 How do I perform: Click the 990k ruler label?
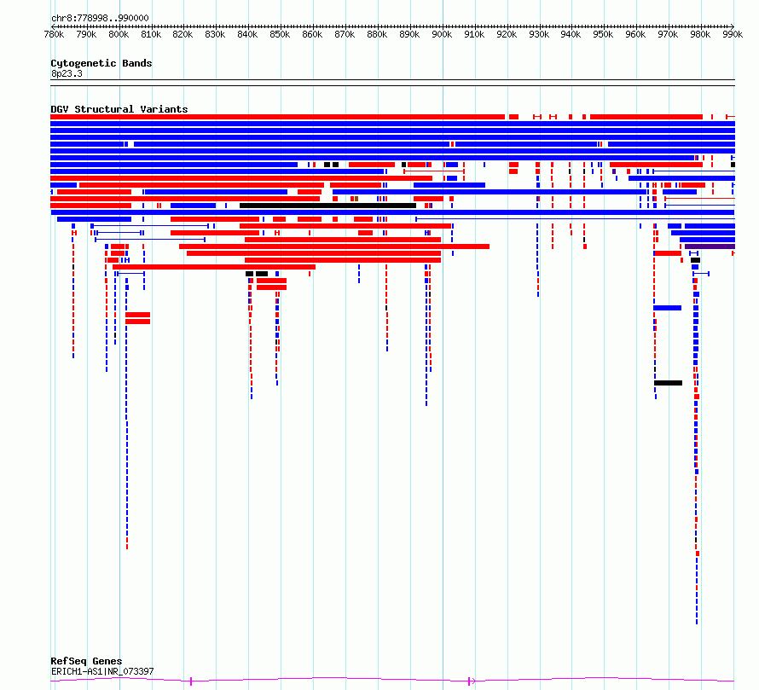pos(733,34)
